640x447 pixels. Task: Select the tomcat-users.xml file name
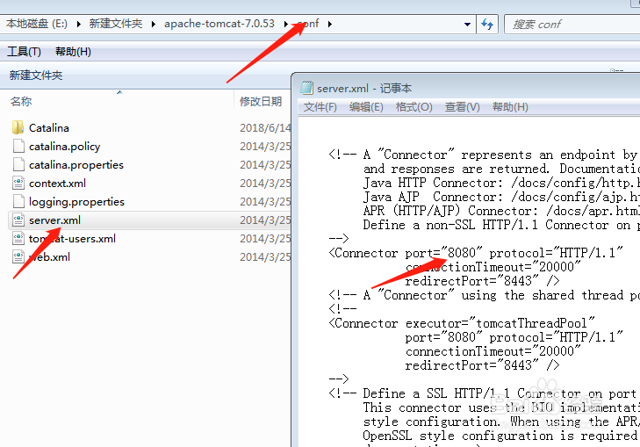tap(72, 238)
